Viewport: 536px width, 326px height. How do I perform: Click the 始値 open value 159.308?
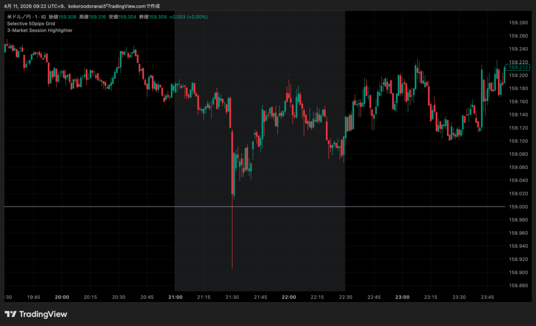(x=68, y=17)
